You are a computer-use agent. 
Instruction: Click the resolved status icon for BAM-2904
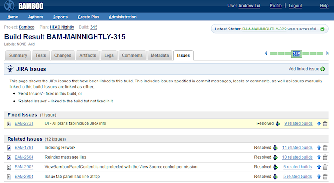click(x=275, y=177)
